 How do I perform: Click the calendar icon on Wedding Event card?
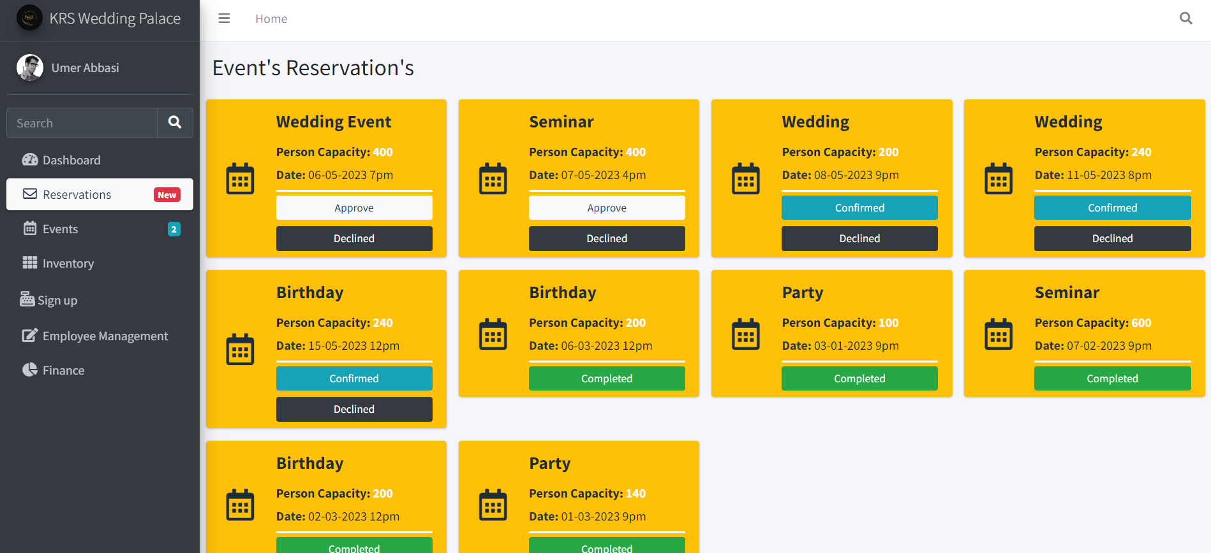point(240,178)
